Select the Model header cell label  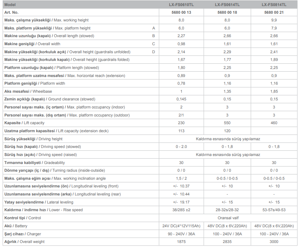(10, 5)
